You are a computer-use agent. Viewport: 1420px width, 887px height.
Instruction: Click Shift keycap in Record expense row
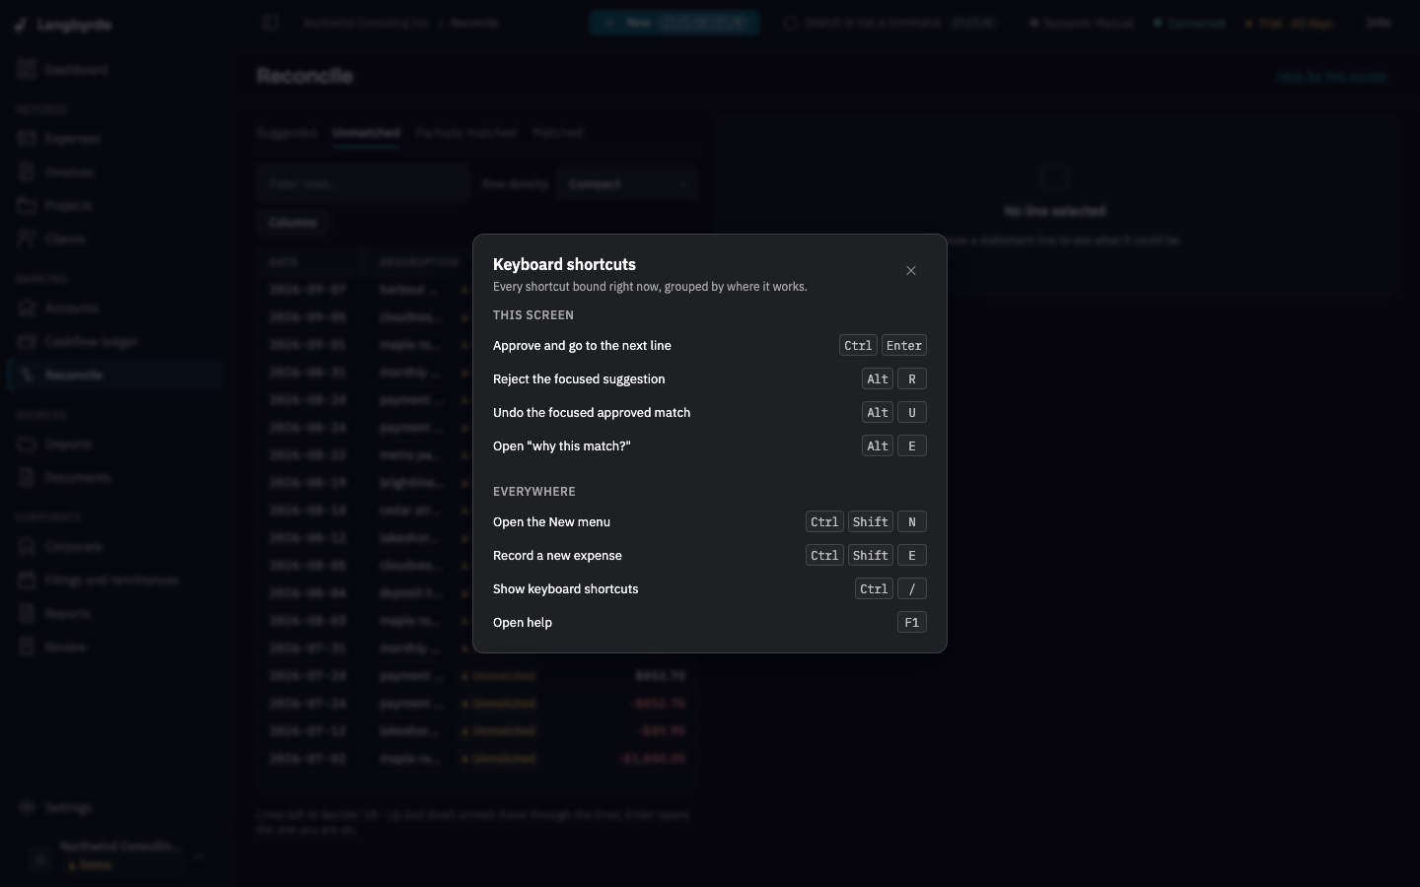pyautogui.click(x=871, y=556)
